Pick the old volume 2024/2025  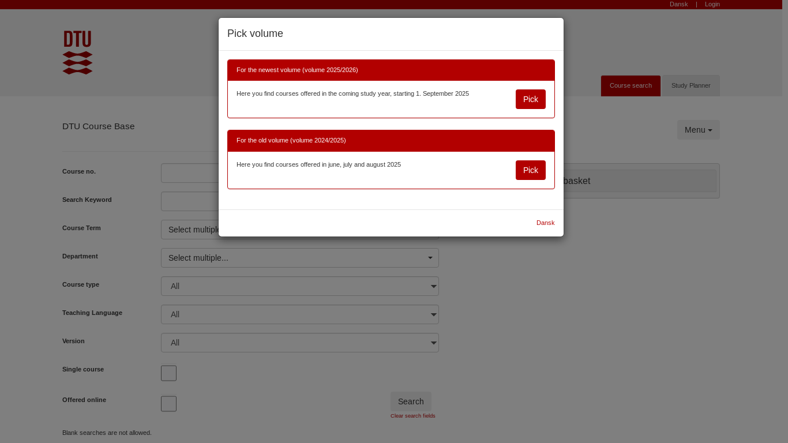531,170
